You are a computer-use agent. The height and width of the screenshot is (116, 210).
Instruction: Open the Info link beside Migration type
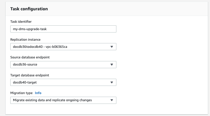pos(38,93)
